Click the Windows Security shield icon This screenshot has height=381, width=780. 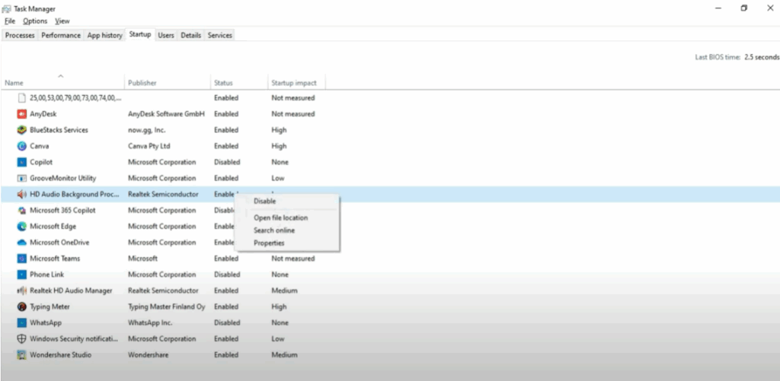coord(21,338)
